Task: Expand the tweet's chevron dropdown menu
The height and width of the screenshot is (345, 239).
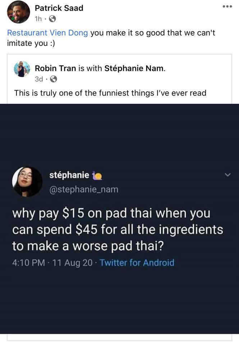Action: (x=228, y=175)
